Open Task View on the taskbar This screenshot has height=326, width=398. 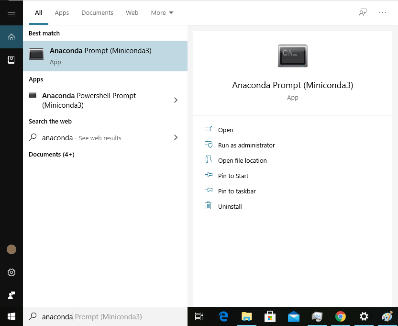tap(199, 316)
